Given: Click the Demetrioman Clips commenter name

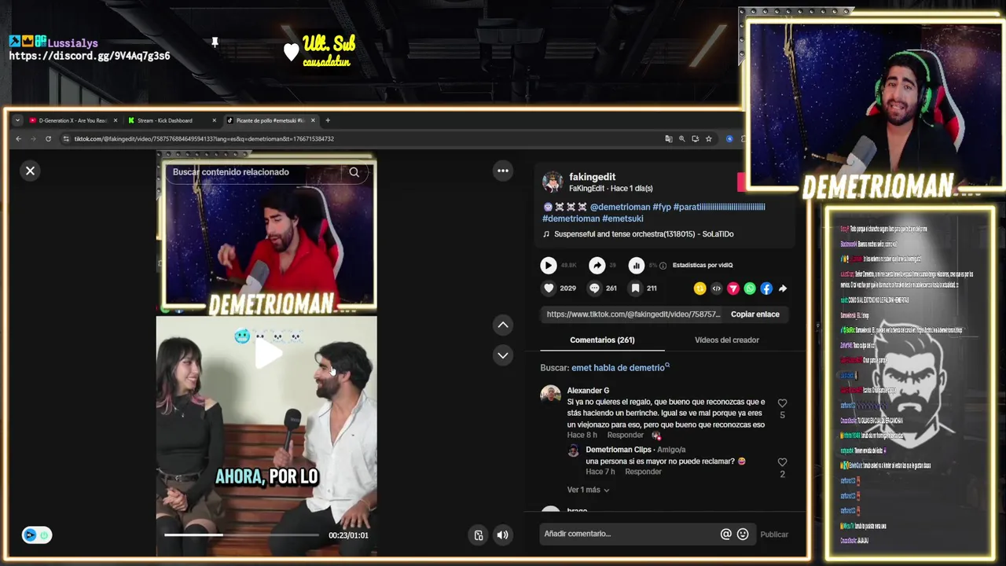Looking at the screenshot, I should click(x=619, y=450).
